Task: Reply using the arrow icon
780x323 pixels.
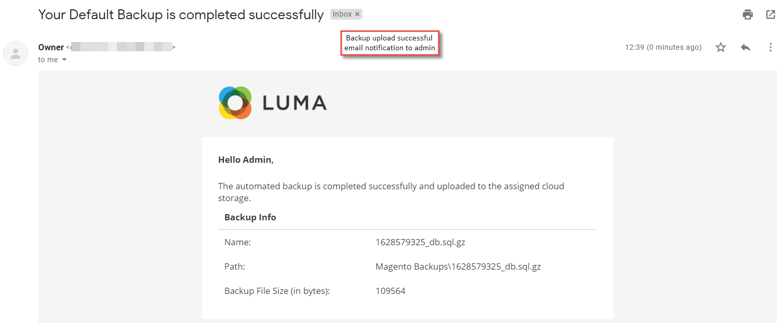Action: (746, 47)
